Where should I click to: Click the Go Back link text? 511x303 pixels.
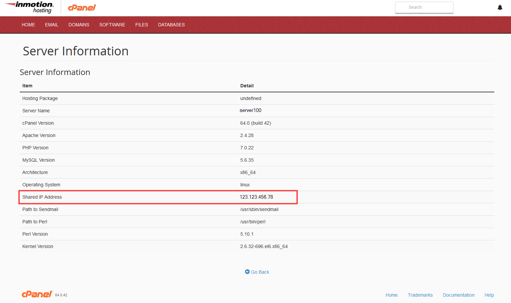260,272
